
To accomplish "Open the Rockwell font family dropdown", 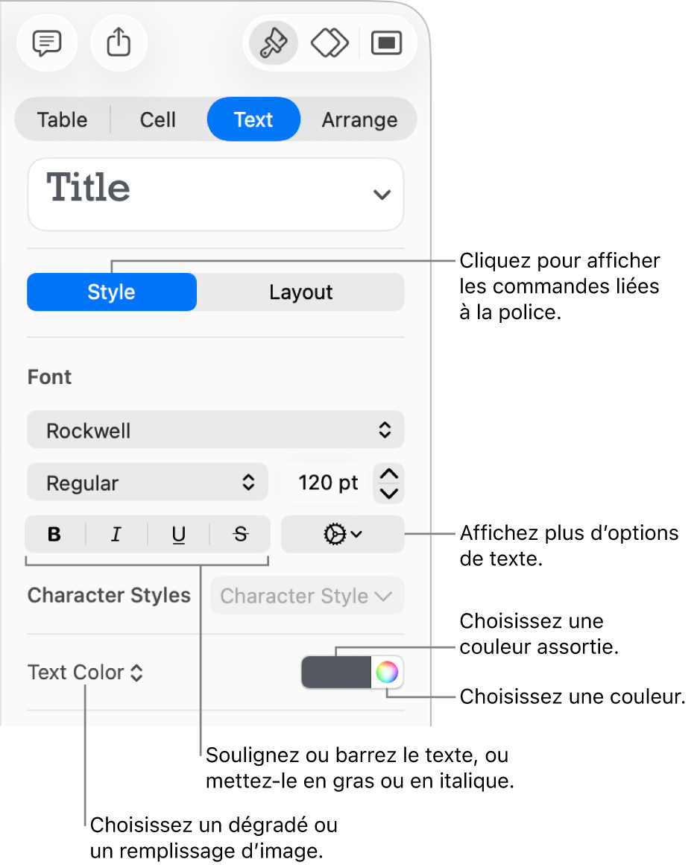I will pos(215,430).
